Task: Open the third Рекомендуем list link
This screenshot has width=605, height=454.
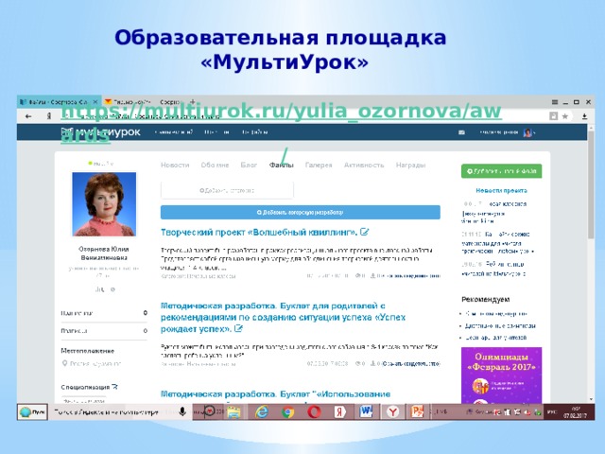Action: [495, 338]
